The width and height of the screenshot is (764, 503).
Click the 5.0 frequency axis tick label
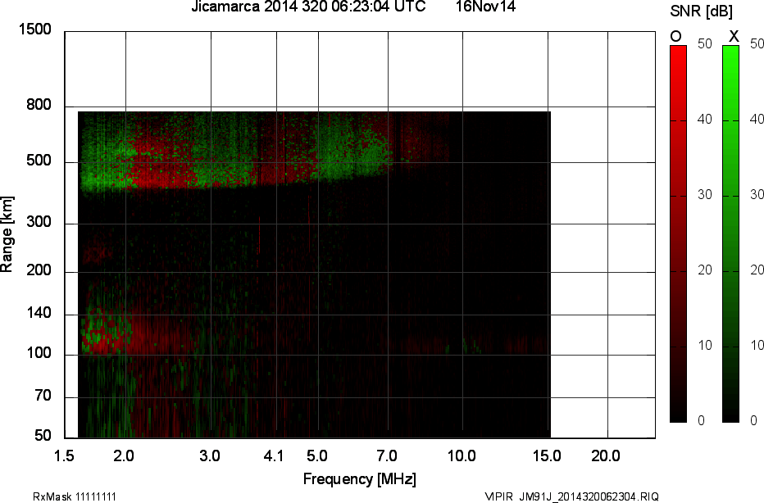point(316,456)
